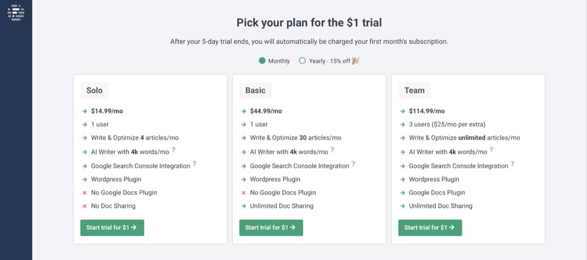Click the Search Console help icon in Basic plan
This screenshot has height=260, width=587.
click(x=354, y=164)
